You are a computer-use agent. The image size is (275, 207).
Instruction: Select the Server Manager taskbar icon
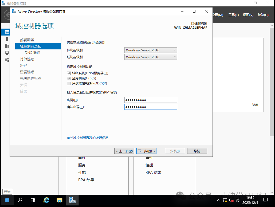pos(72,200)
